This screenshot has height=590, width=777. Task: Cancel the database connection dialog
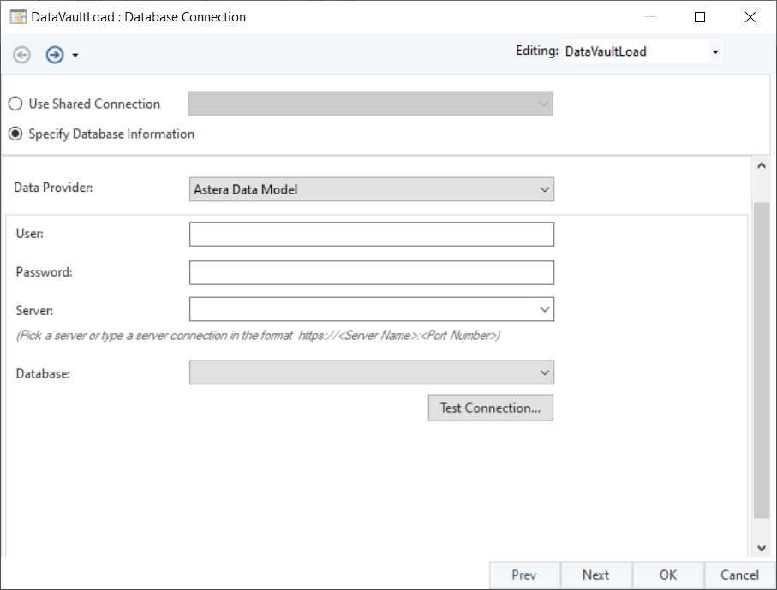[739, 575]
